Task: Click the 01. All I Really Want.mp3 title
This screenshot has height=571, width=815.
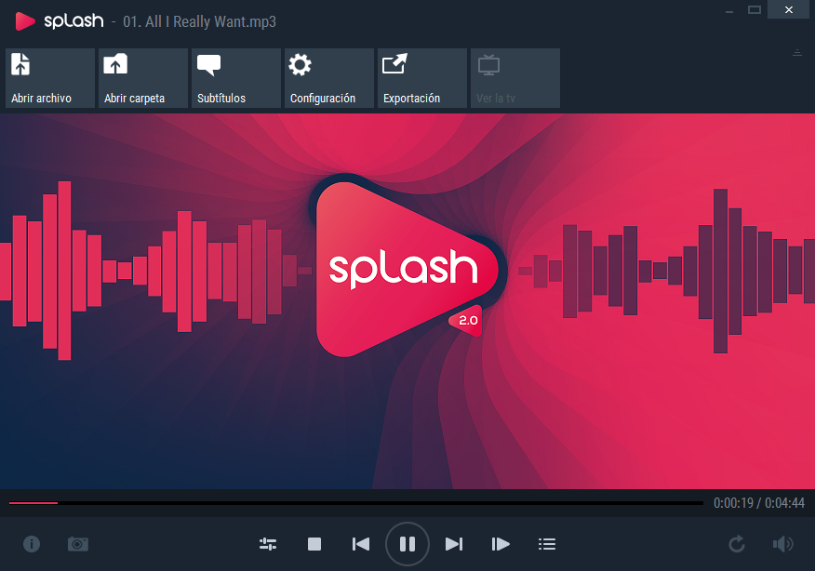Action: [199, 21]
